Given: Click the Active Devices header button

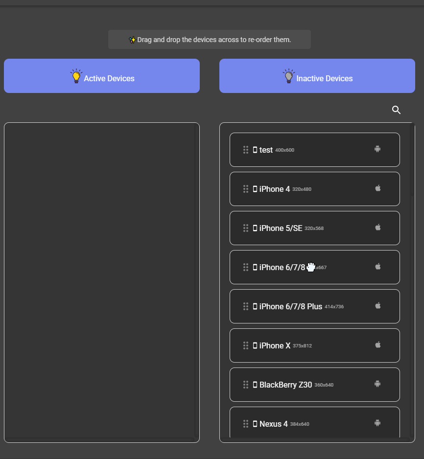Looking at the screenshot, I should pos(101,76).
